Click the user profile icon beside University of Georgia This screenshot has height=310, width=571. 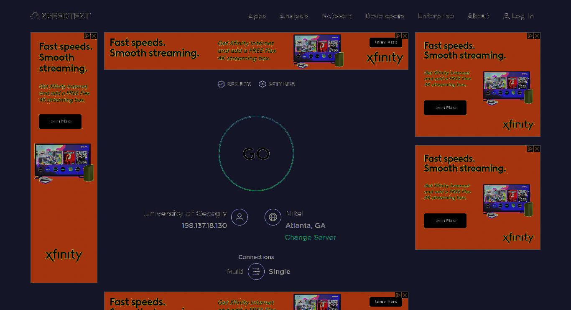pos(240,217)
